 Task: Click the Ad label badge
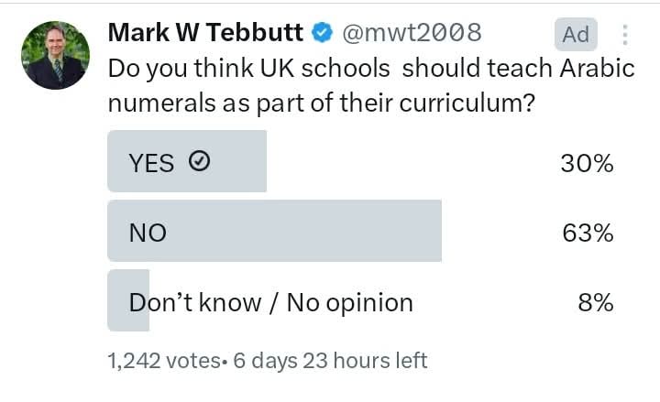[576, 34]
